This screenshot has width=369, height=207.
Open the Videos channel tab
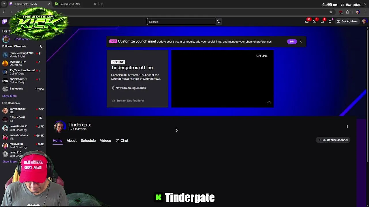click(105, 141)
